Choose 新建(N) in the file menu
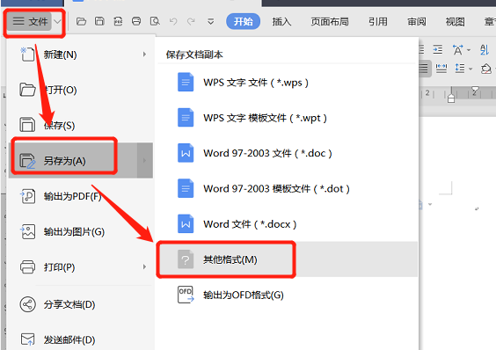Viewport: 496px width, 350px height. coord(81,55)
